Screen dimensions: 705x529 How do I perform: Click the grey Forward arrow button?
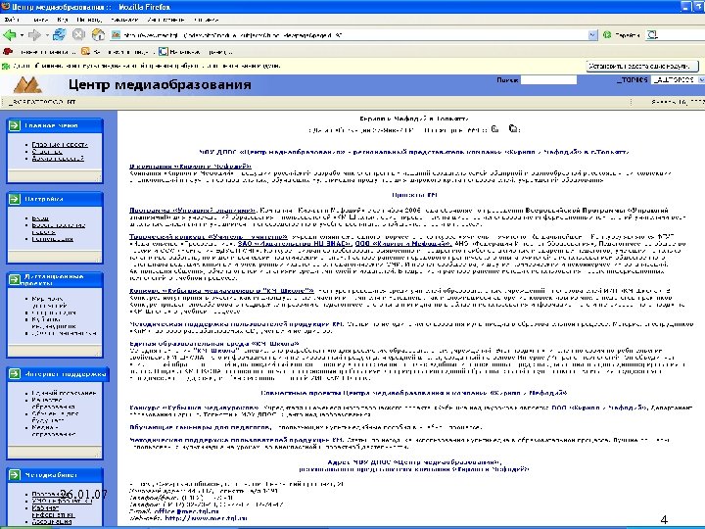pos(33,34)
